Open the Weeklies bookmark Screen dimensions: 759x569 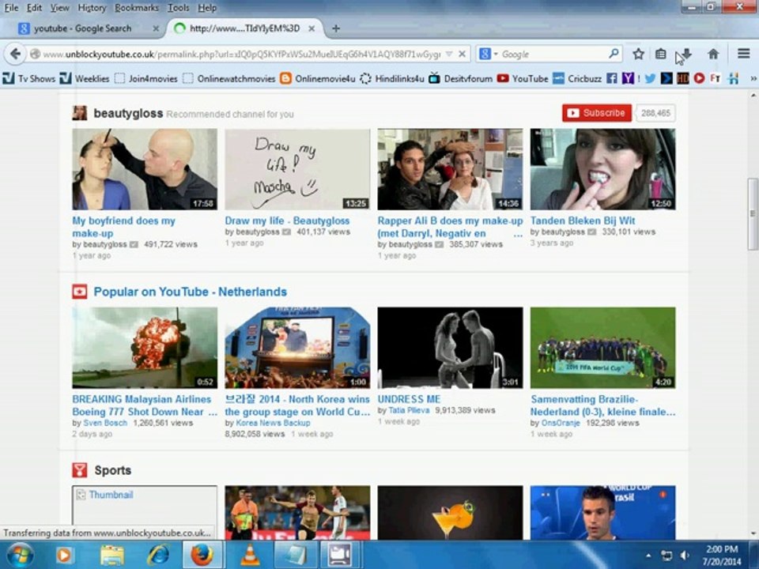85,78
